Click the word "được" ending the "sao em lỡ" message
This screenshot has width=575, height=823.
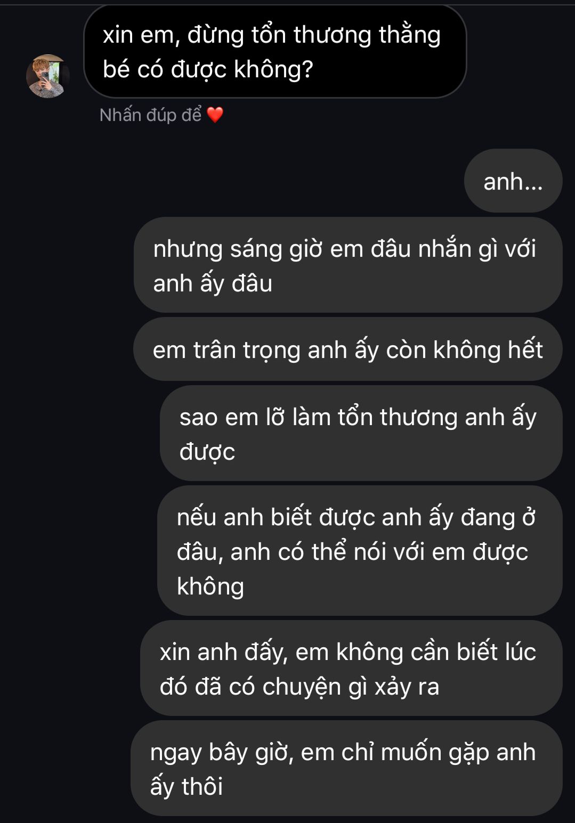pos(207,452)
